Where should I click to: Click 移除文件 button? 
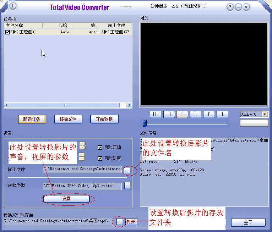(68, 119)
